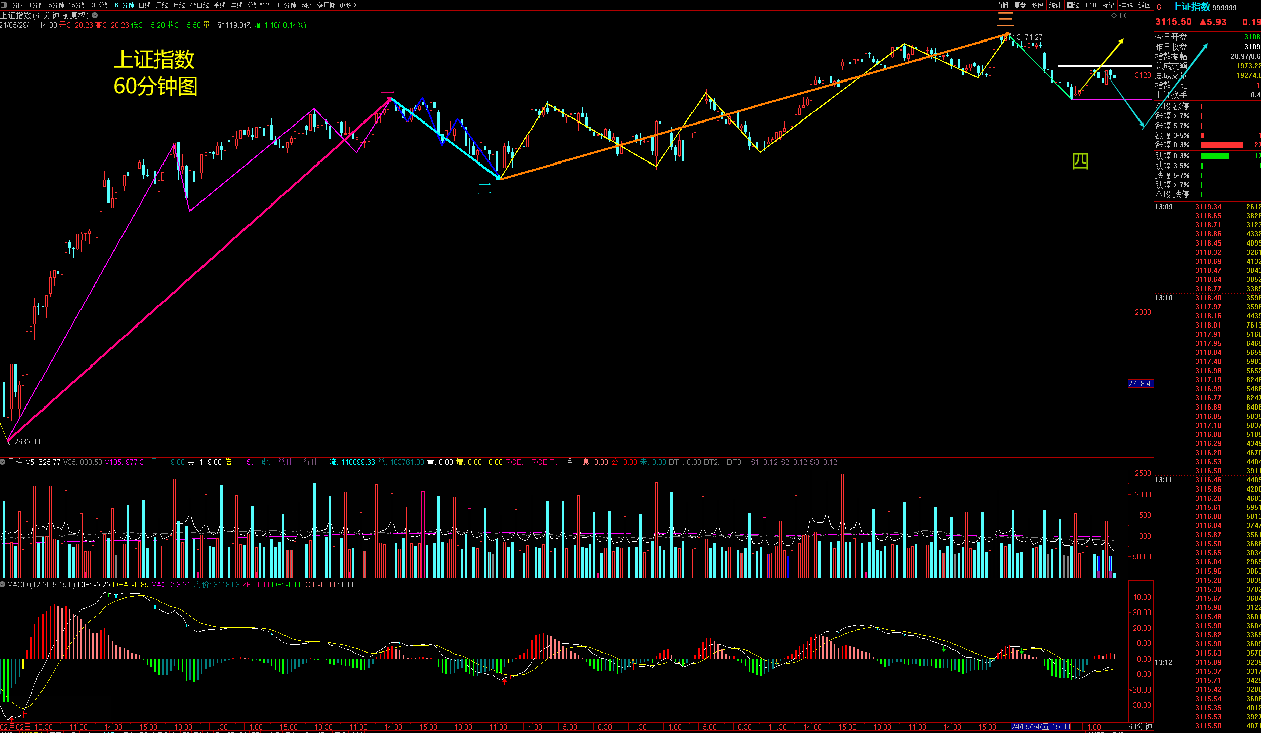Click the MACD indicator circle icon
1261x733 pixels.
(3, 584)
